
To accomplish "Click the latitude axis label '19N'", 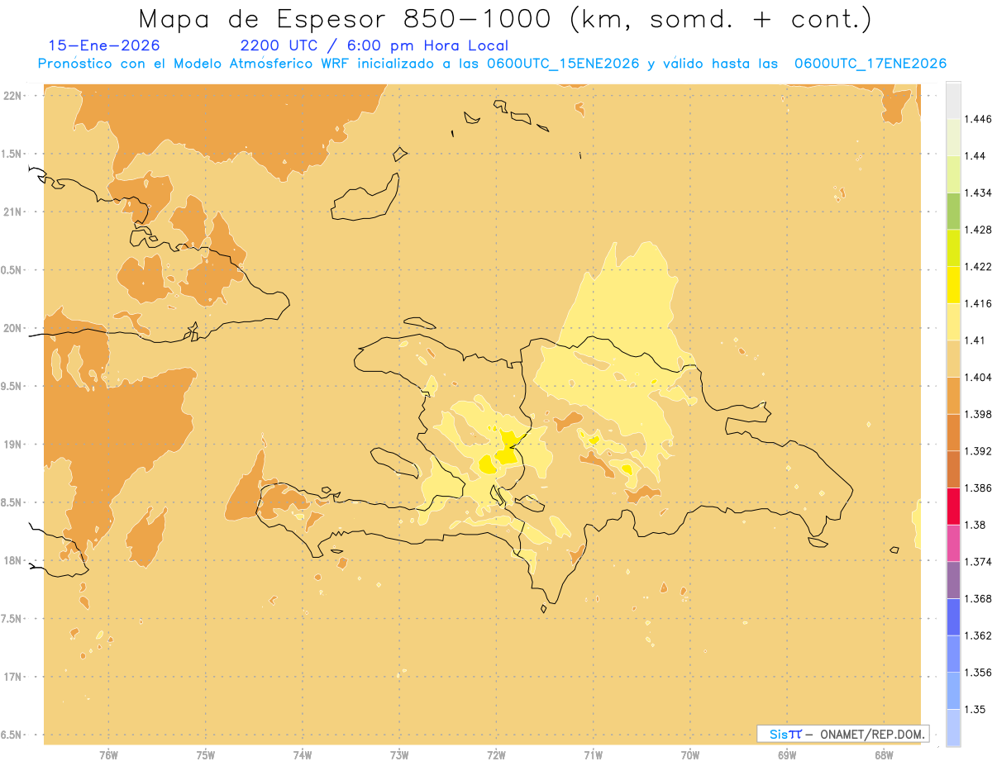I will pos(12,445).
